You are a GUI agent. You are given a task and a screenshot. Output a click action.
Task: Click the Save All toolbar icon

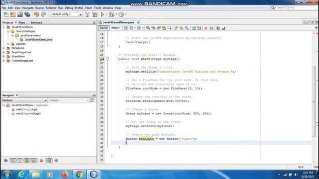point(27,14)
